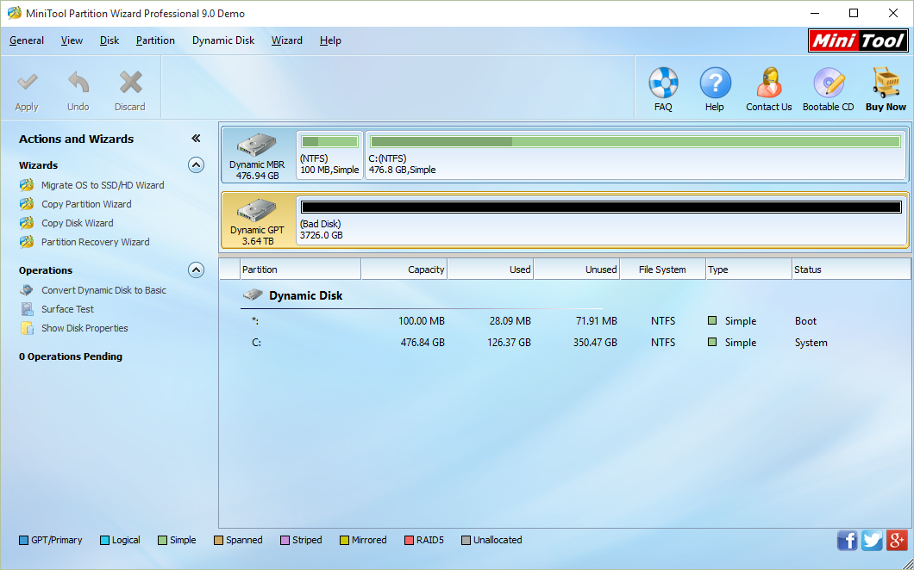Open the Dynamic Disk menu
This screenshot has height=570, width=914.
[223, 40]
